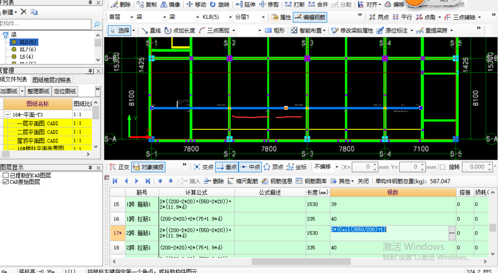The width and height of the screenshot is (498, 273).
Task: Click the 删除 delete tool in top toolbar
Action: [x=121, y=5]
